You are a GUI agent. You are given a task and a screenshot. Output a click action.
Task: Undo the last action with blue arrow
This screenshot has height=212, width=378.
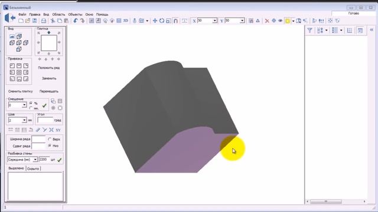tap(76, 21)
